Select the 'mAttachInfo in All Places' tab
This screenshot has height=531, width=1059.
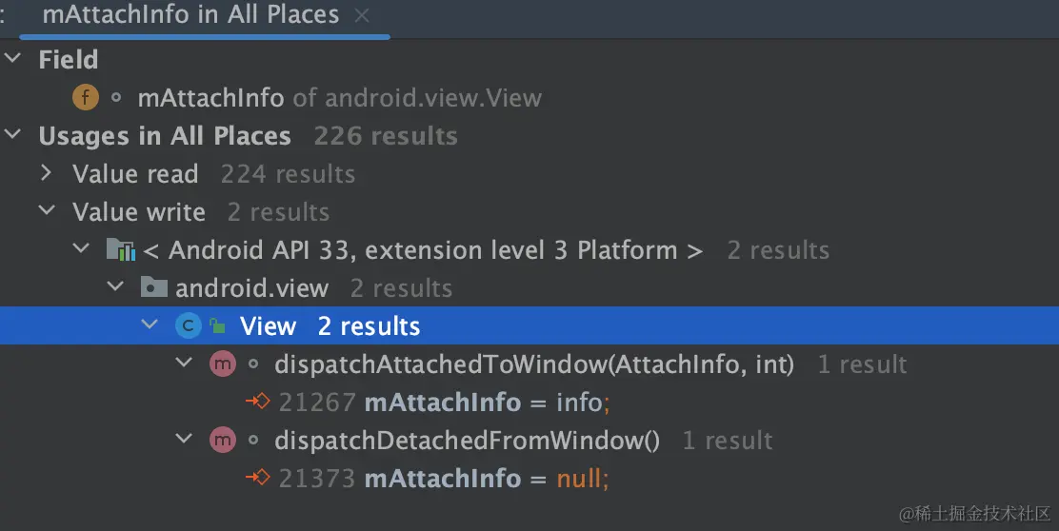pos(190,15)
